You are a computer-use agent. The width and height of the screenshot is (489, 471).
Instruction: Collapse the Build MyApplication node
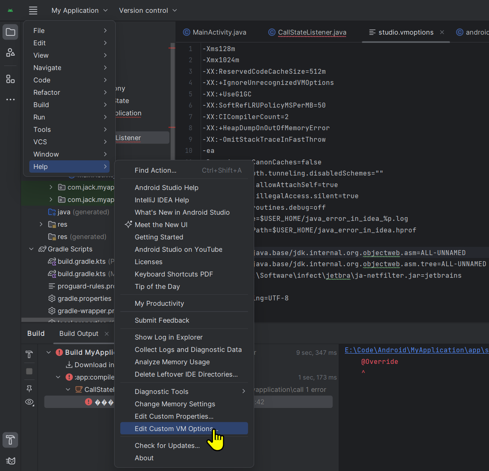pos(48,352)
